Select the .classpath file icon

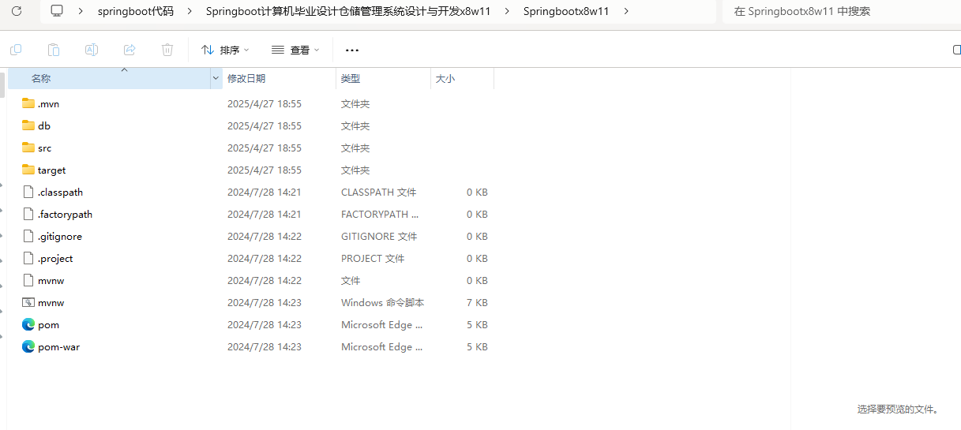pyautogui.click(x=29, y=192)
